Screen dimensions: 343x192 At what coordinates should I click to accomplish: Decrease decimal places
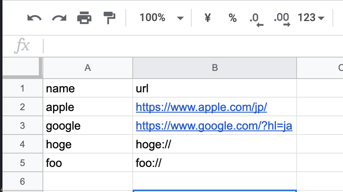point(256,20)
